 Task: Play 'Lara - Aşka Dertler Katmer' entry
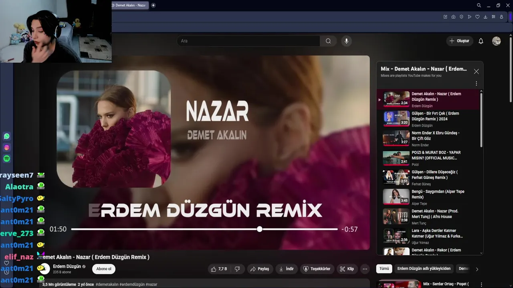(429, 236)
